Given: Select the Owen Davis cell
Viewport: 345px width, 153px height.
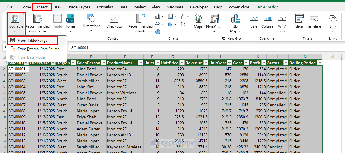Looking at the screenshot, I should (91, 105).
